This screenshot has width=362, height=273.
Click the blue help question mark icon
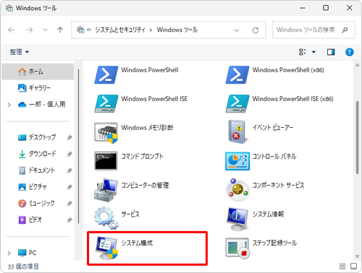pos(350,52)
